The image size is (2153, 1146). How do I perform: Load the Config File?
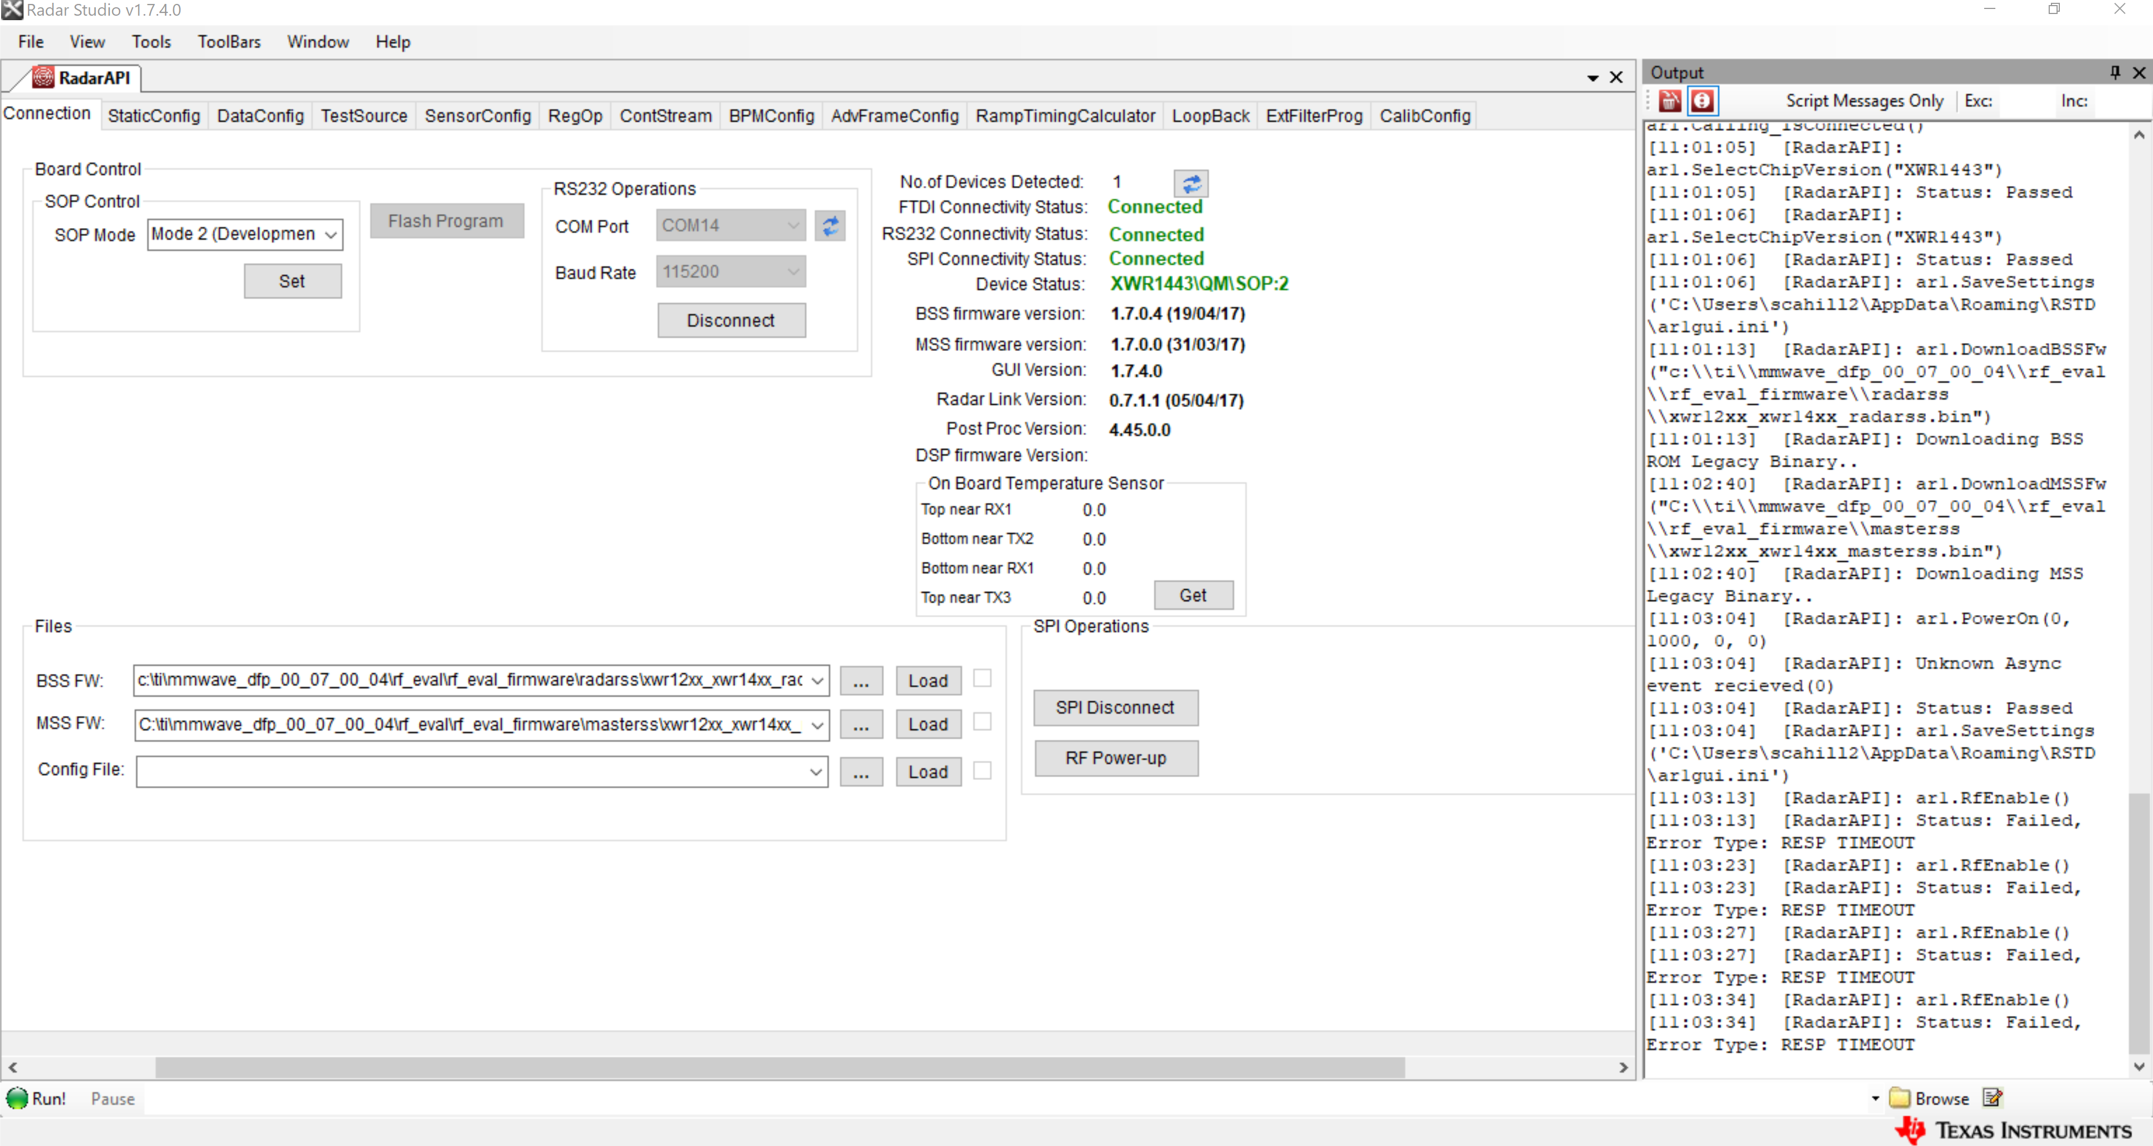click(928, 772)
